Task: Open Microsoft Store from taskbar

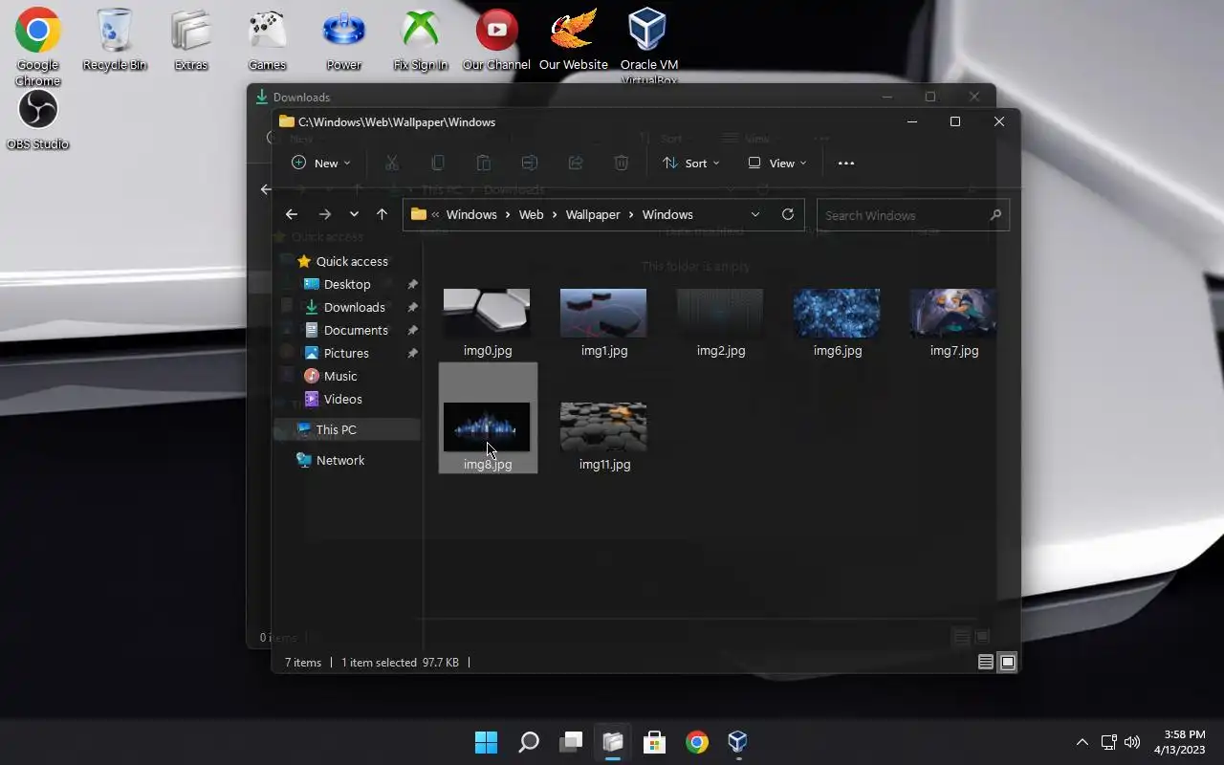Action: pyautogui.click(x=655, y=742)
